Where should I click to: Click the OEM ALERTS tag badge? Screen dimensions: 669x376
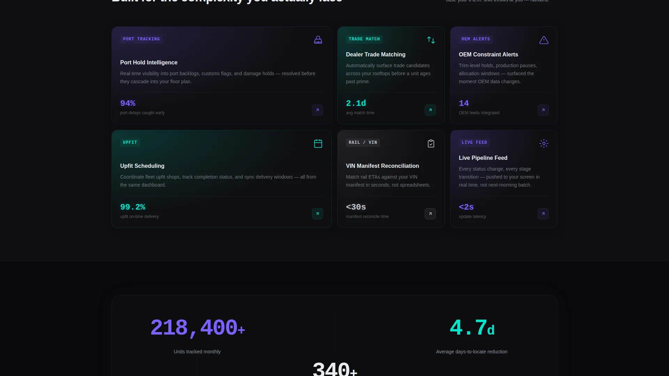476,39
